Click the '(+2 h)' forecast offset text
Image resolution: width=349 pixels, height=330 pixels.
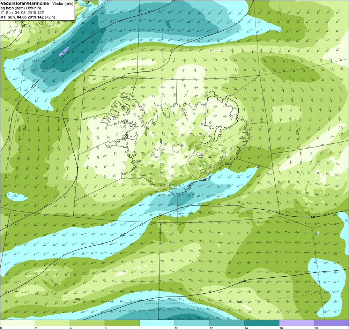50,17
